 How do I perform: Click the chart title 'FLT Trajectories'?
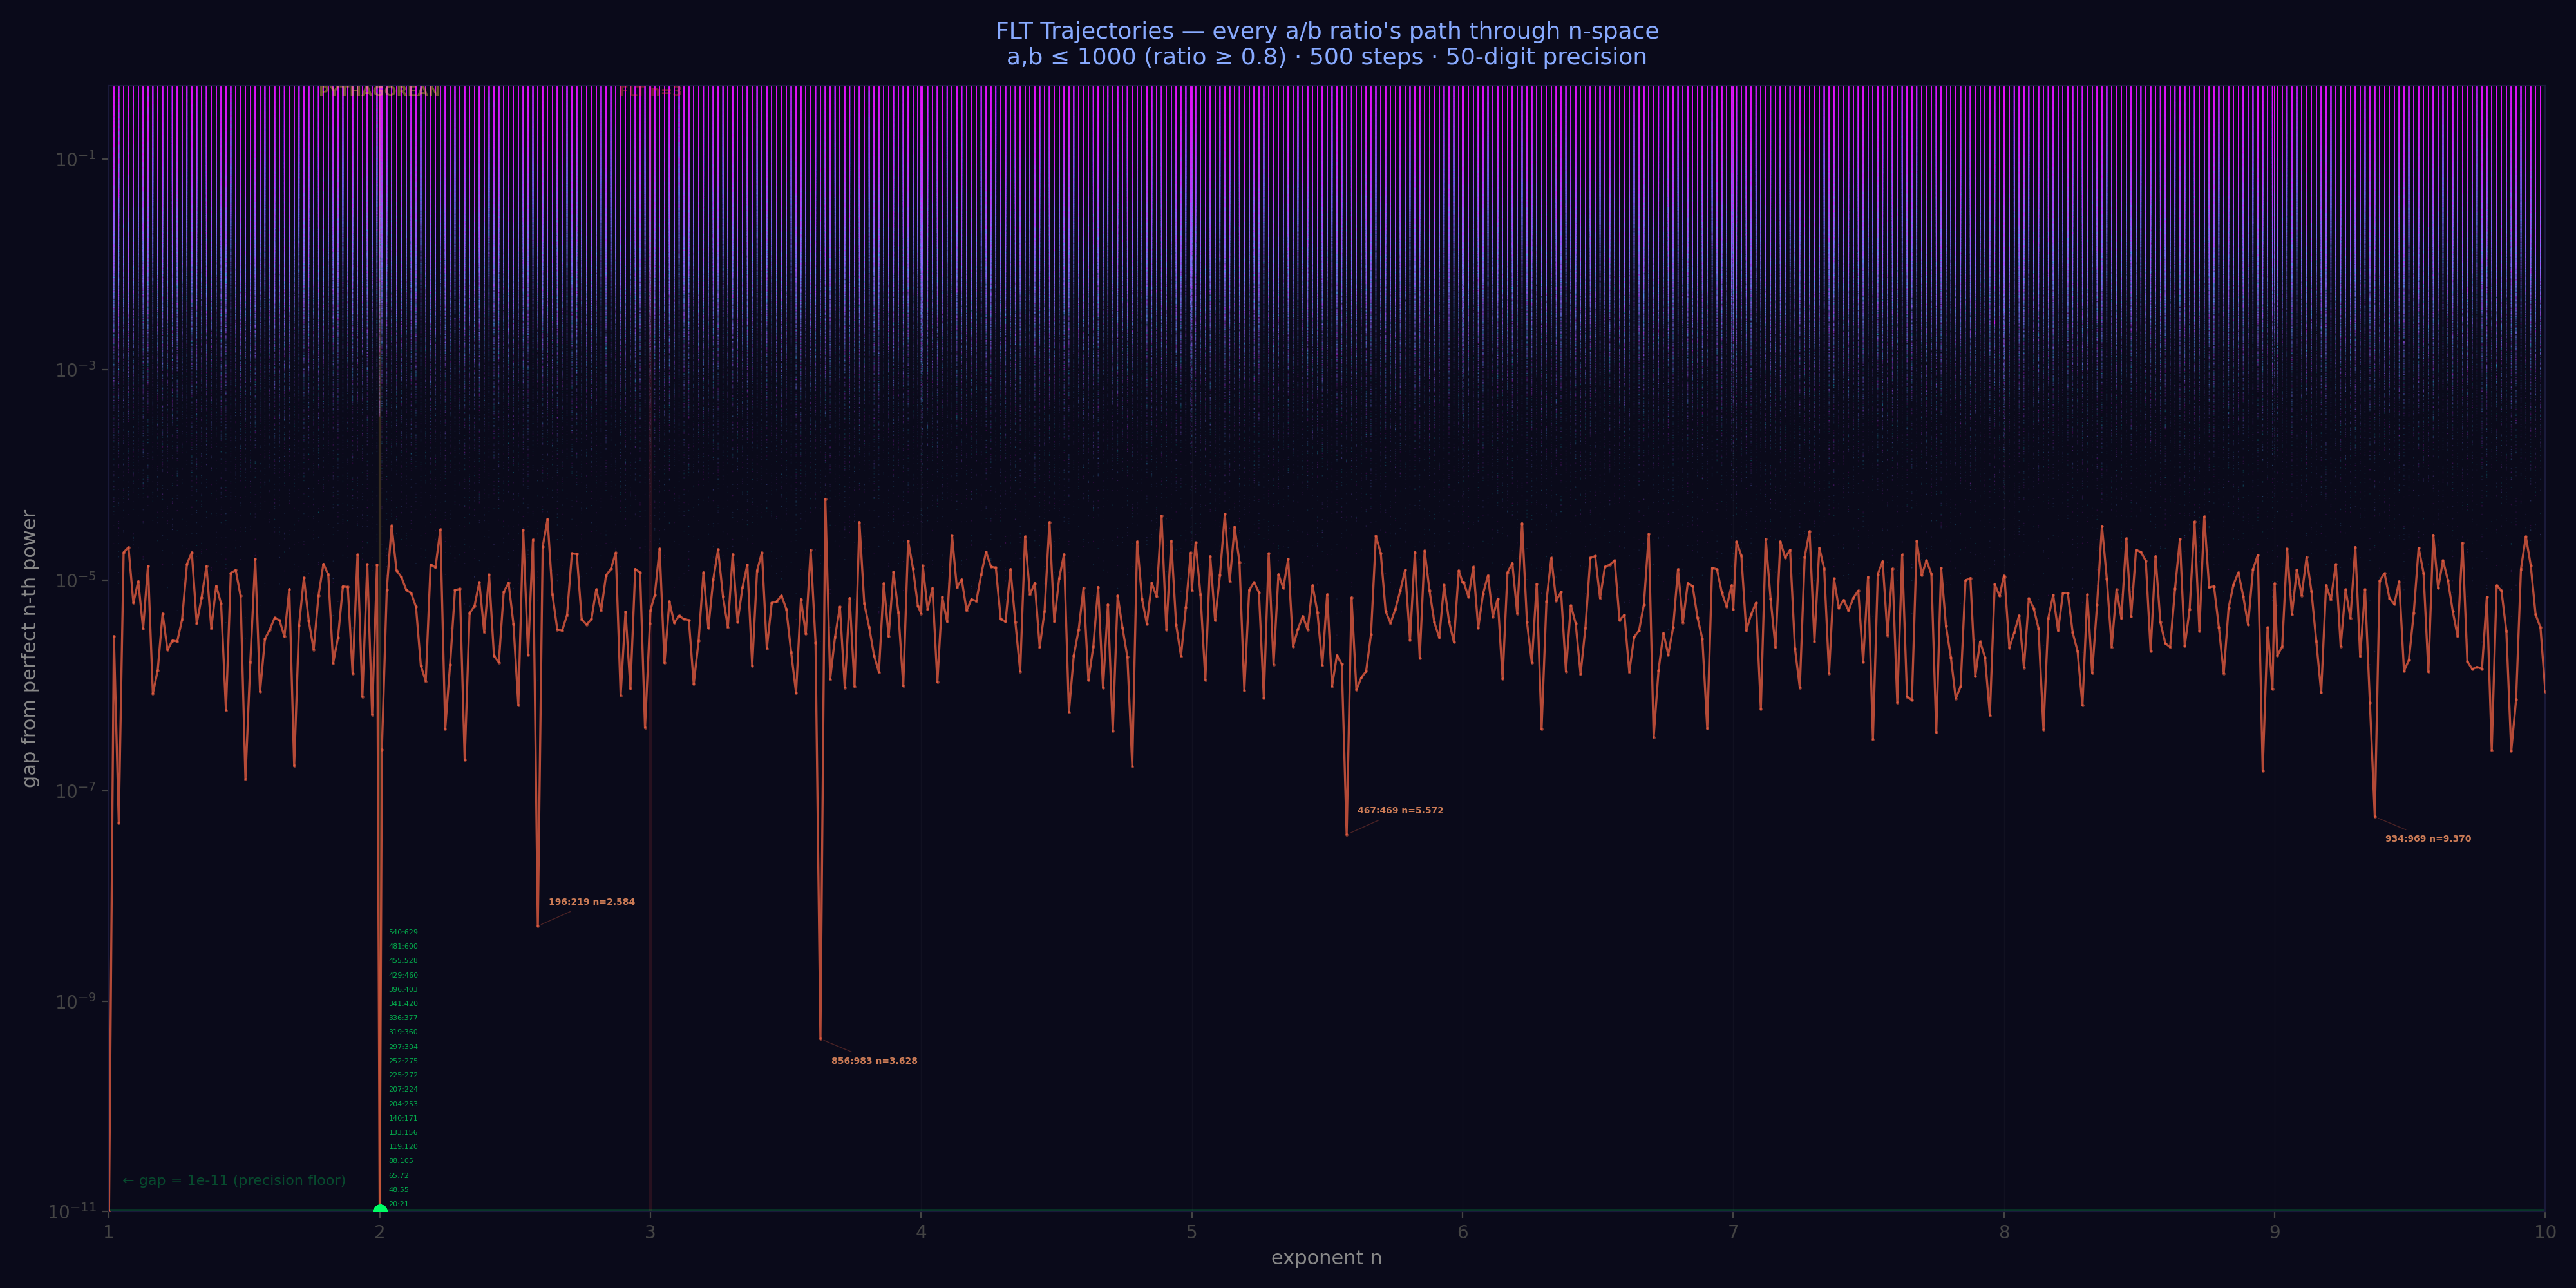1084,31
